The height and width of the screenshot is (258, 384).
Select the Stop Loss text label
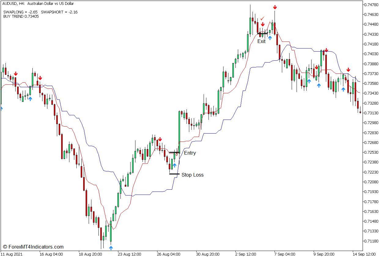192,175
